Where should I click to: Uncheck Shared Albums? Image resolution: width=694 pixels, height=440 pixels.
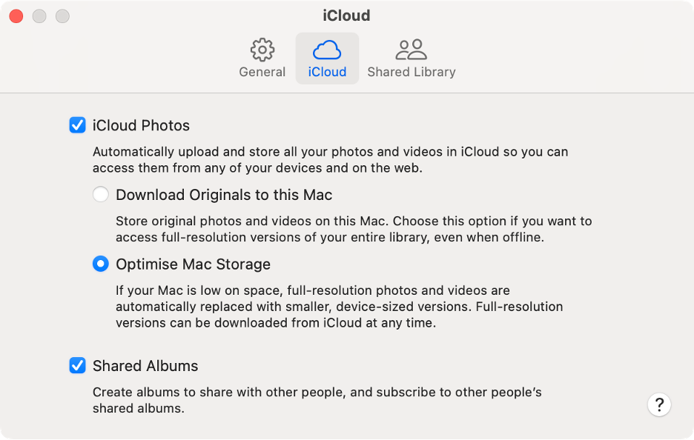pos(77,365)
